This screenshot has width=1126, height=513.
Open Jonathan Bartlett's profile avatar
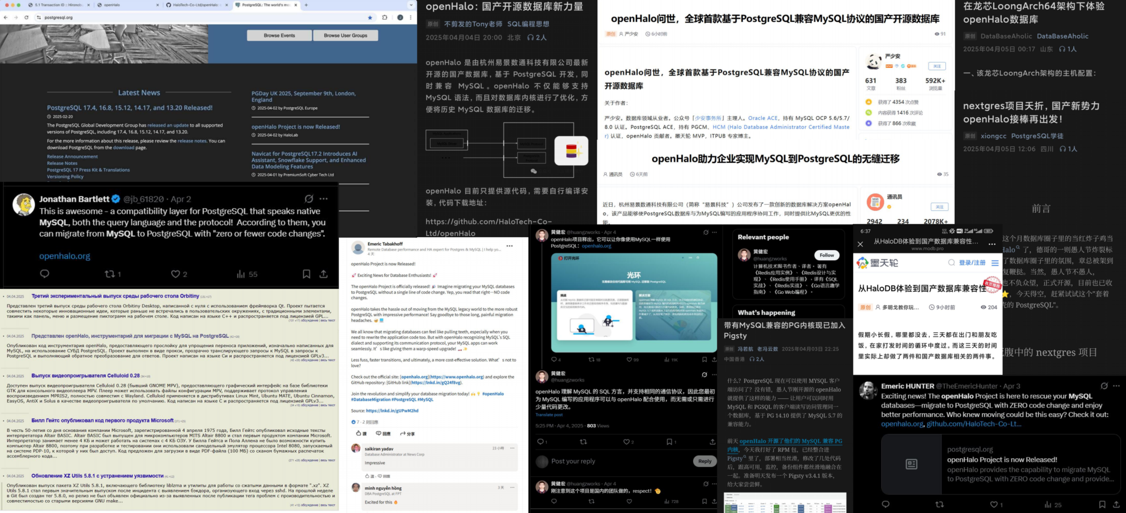23,205
